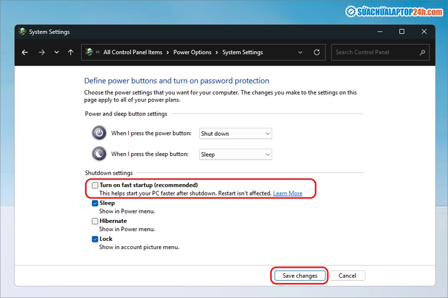Enable Turn on fast startup checkbox
This screenshot has height=298, width=448.
tap(95, 185)
